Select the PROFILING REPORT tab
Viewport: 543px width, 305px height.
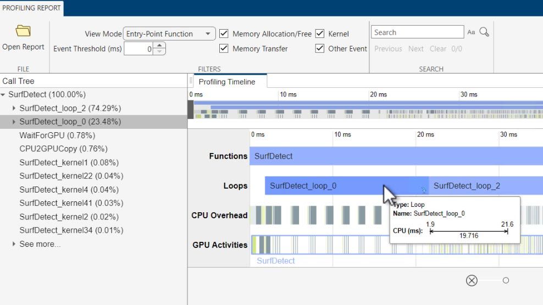pos(31,8)
